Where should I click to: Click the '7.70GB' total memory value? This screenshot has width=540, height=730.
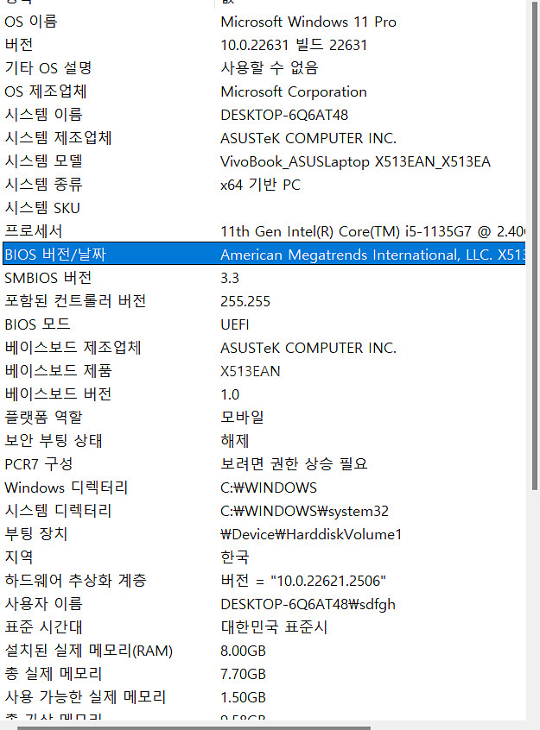pyautogui.click(x=243, y=674)
